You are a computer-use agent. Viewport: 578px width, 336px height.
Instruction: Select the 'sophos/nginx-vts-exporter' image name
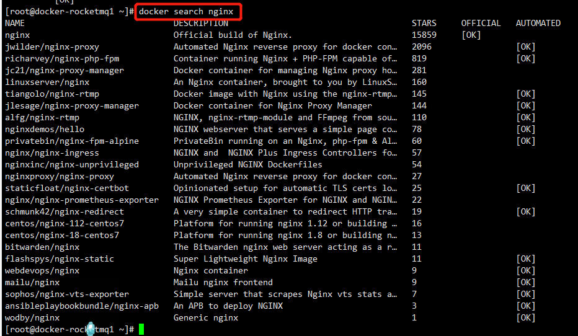point(67,294)
